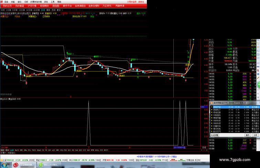The height and width of the screenshot is (168, 260).
Task: Open the Windows Start button
Action: coord(4,165)
